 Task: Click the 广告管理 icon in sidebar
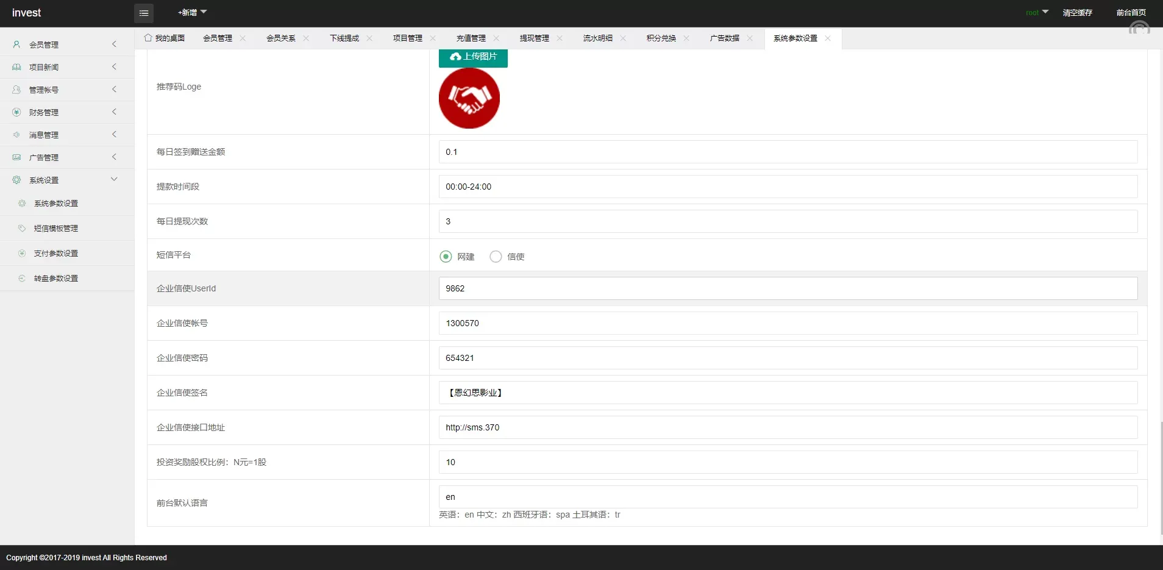click(16, 157)
